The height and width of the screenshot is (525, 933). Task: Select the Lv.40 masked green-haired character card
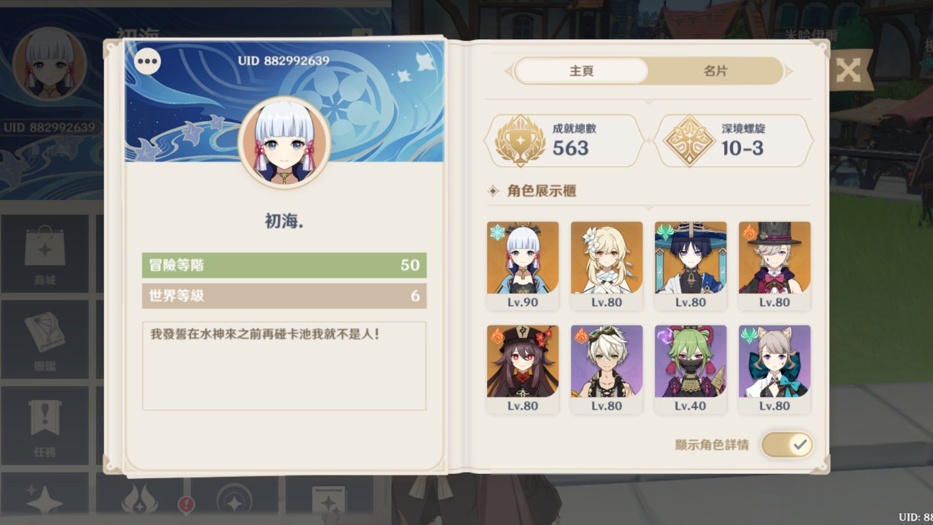pyautogui.click(x=691, y=369)
